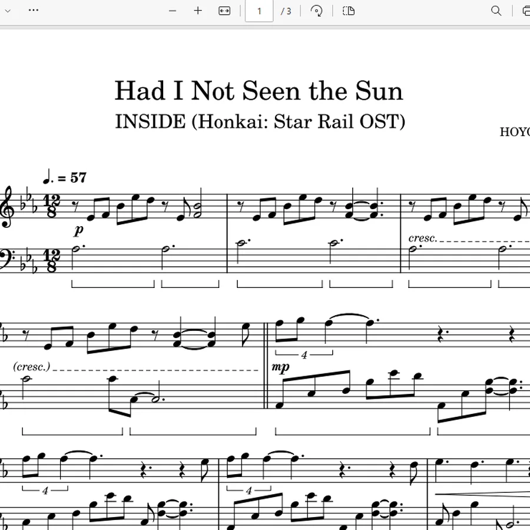Click the '(cresc.)' marking in second system
Viewport: 530px width, 530px height.
coord(32,366)
